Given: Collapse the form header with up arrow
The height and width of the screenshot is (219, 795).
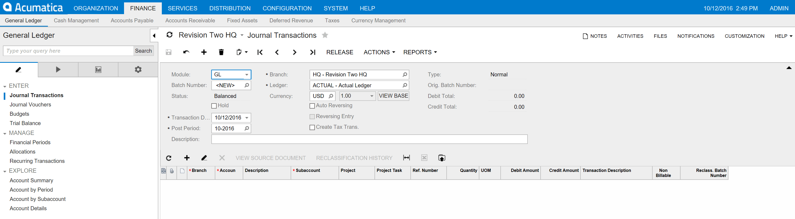Looking at the screenshot, I should tap(789, 68).
